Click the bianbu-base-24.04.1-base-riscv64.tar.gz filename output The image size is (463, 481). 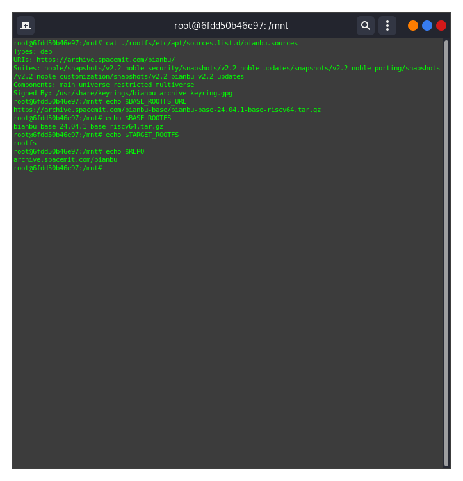88,126
